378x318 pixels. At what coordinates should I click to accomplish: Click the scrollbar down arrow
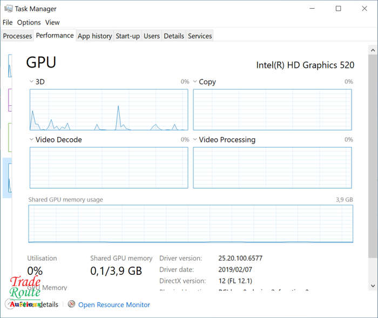(373, 286)
